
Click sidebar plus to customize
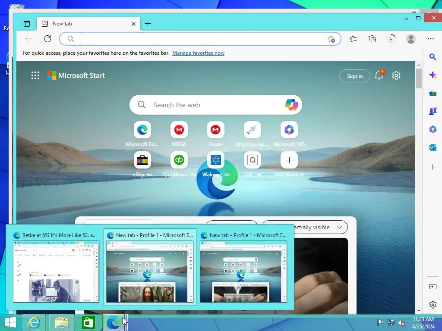433,167
